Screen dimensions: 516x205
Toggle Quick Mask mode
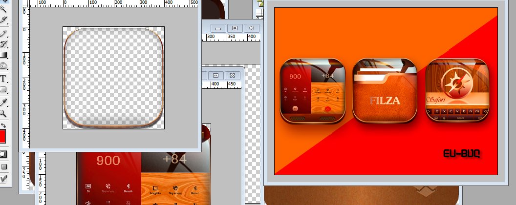click(3, 154)
